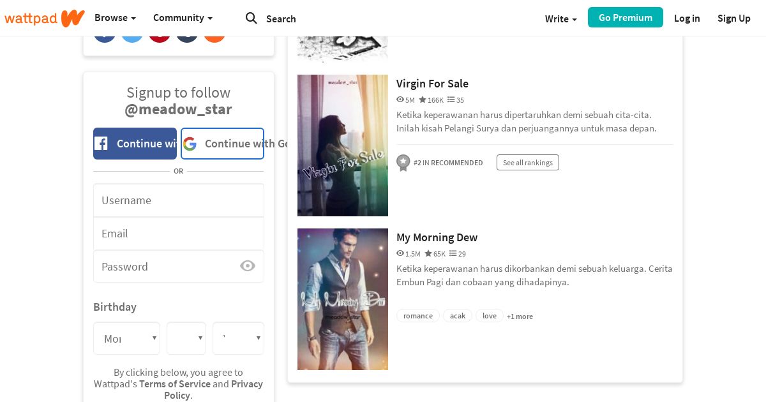
Task: Click the ranking medal icon beside #2 IN RECOMMENDED
Action: click(x=403, y=163)
